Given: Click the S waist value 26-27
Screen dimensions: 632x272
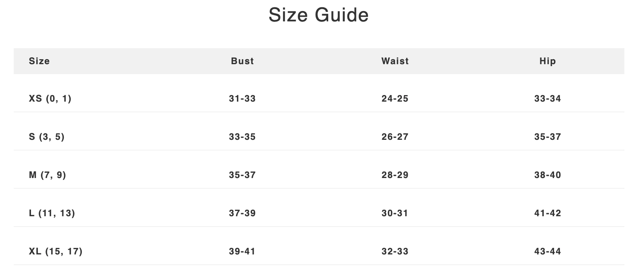Looking at the screenshot, I should pos(395,137).
